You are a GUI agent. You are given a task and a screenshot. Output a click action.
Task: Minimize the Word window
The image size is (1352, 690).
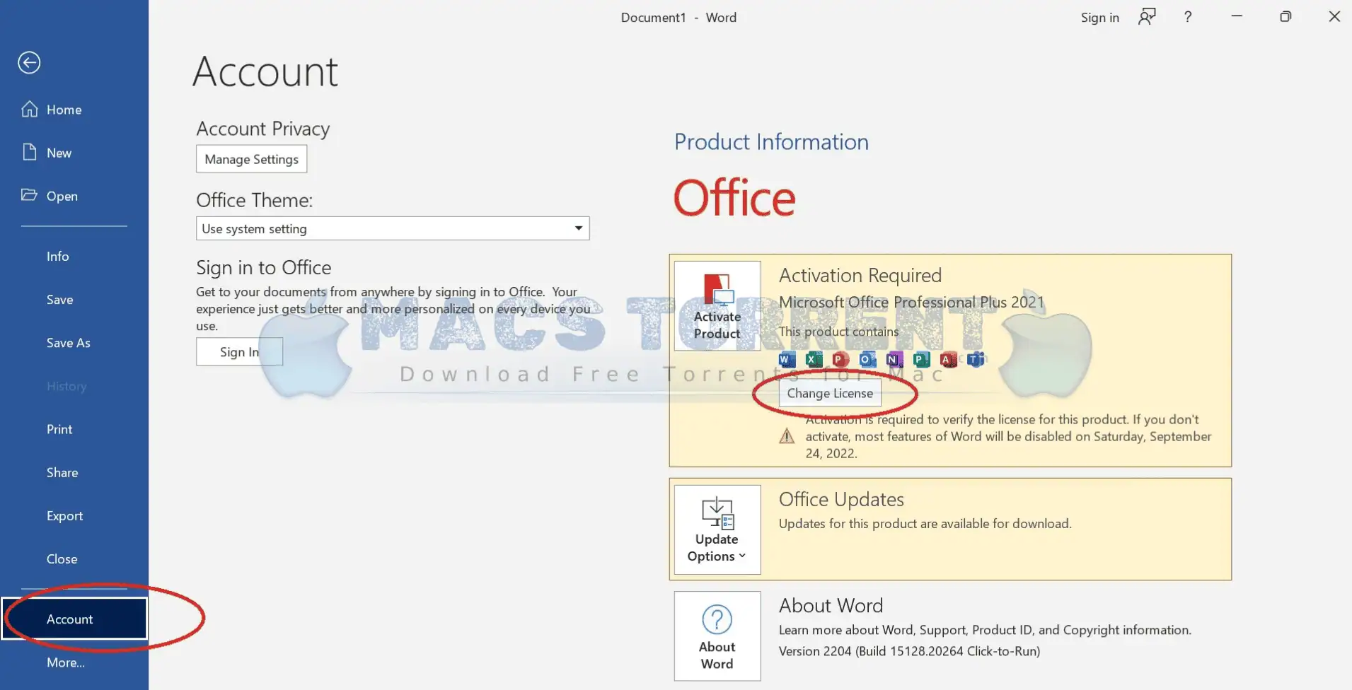coord(1237,16)
